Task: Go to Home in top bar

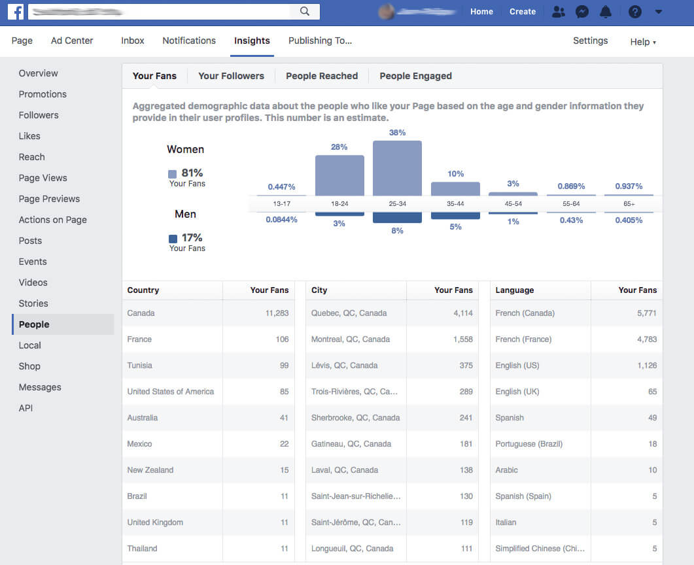Action: (x=481, y=12)
